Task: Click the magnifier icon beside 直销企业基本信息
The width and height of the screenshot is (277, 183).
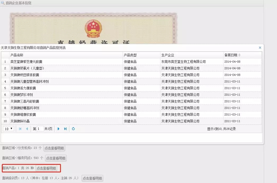Action: click(x=3, y=3)
